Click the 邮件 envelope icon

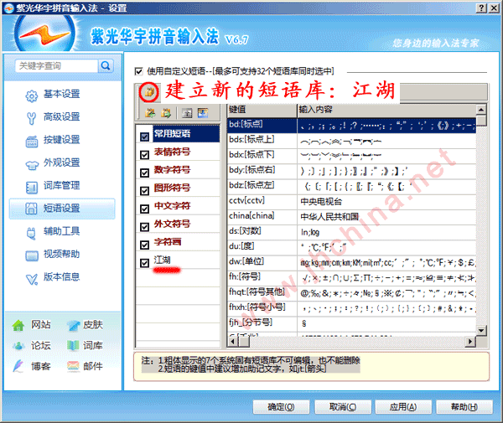[73, 366]
